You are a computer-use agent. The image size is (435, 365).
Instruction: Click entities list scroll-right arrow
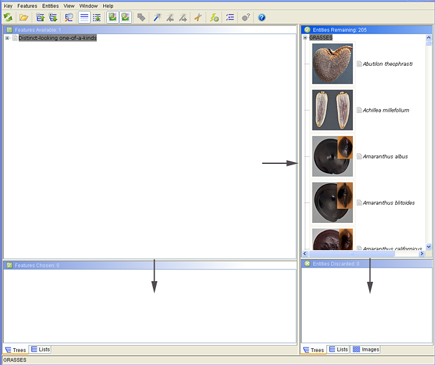pos(422,254)
